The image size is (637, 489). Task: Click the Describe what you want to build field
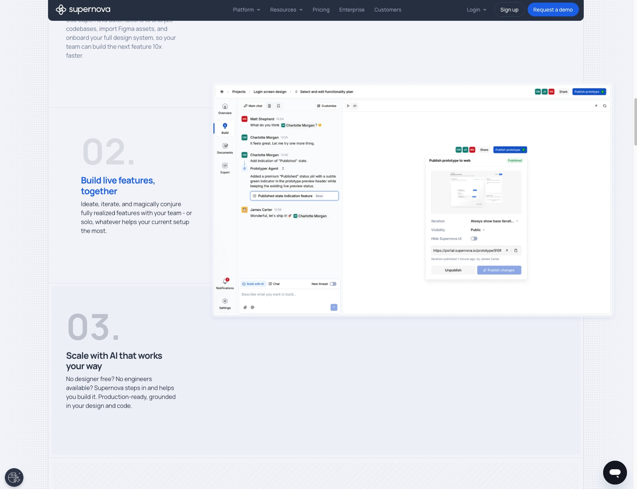[x=289, y=294]
